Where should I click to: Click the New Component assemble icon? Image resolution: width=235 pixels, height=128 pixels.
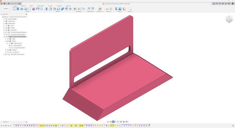click(x=75, y=9)
